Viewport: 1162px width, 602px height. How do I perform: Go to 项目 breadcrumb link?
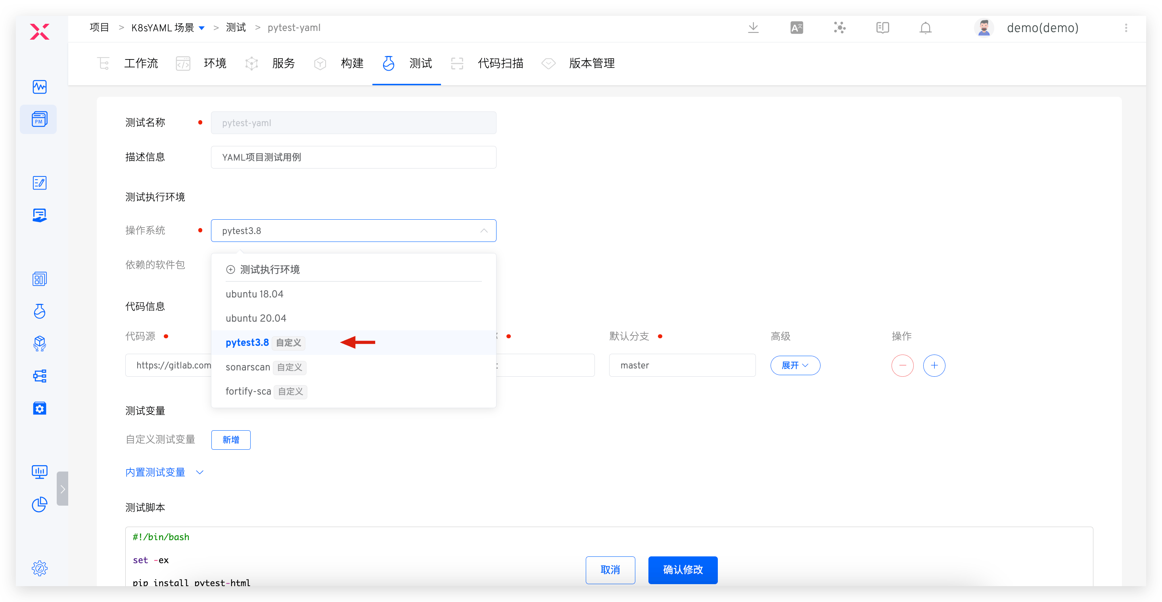(99, 27)
